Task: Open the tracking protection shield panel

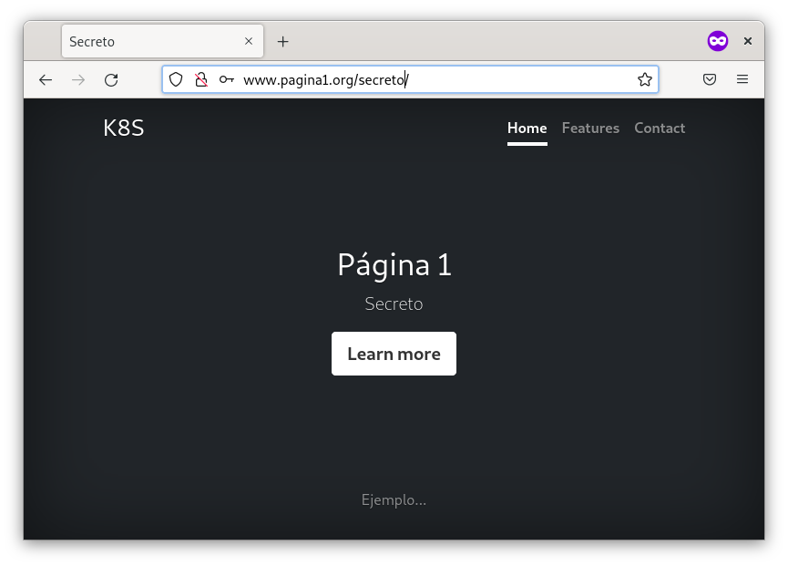Action: tap(176, 80)
